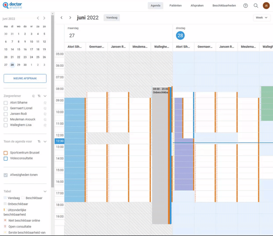Tick the Walleghem Lisa checkbox

(x=6, y=125)
